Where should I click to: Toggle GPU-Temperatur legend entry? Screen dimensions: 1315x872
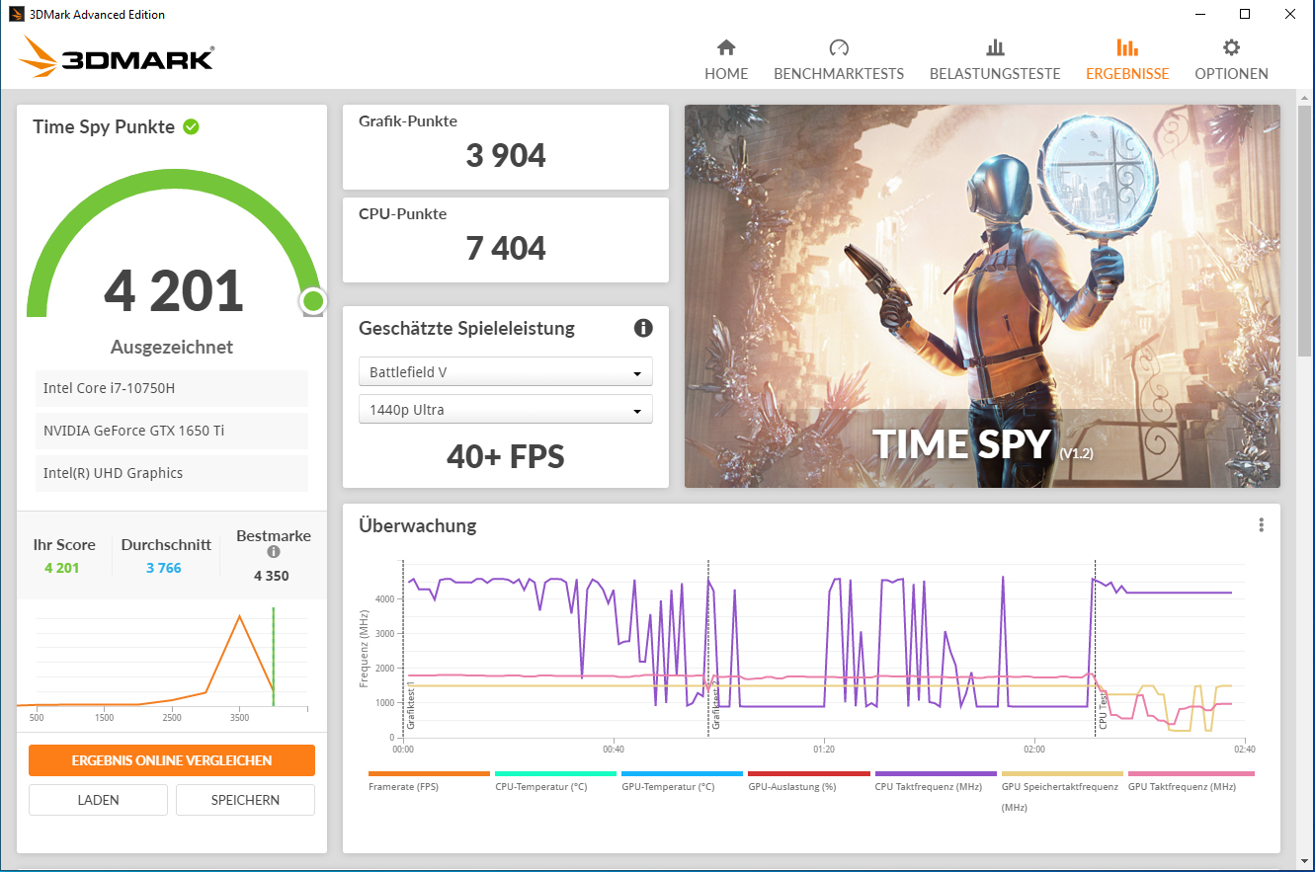[682, 781]
